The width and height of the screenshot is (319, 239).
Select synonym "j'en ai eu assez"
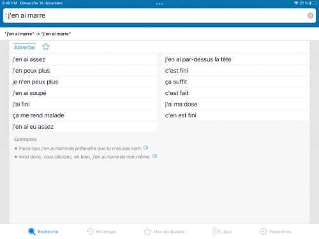[x=83, y=127]
